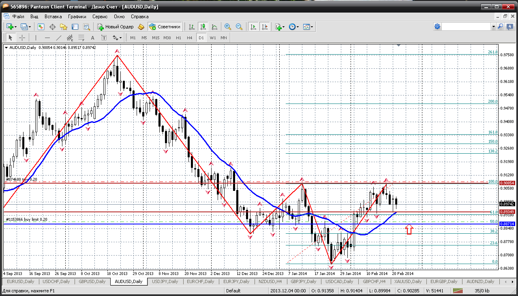
Task: Select the Crosshair cursor tool
Action: click(22, 38)
